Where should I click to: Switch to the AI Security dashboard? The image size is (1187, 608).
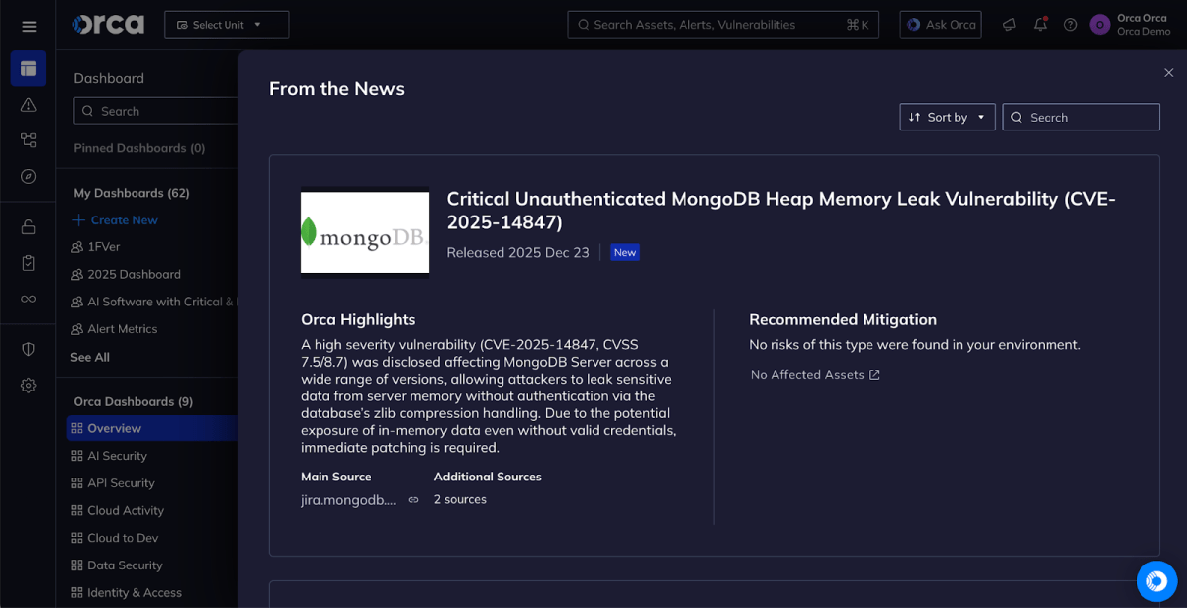117,455
